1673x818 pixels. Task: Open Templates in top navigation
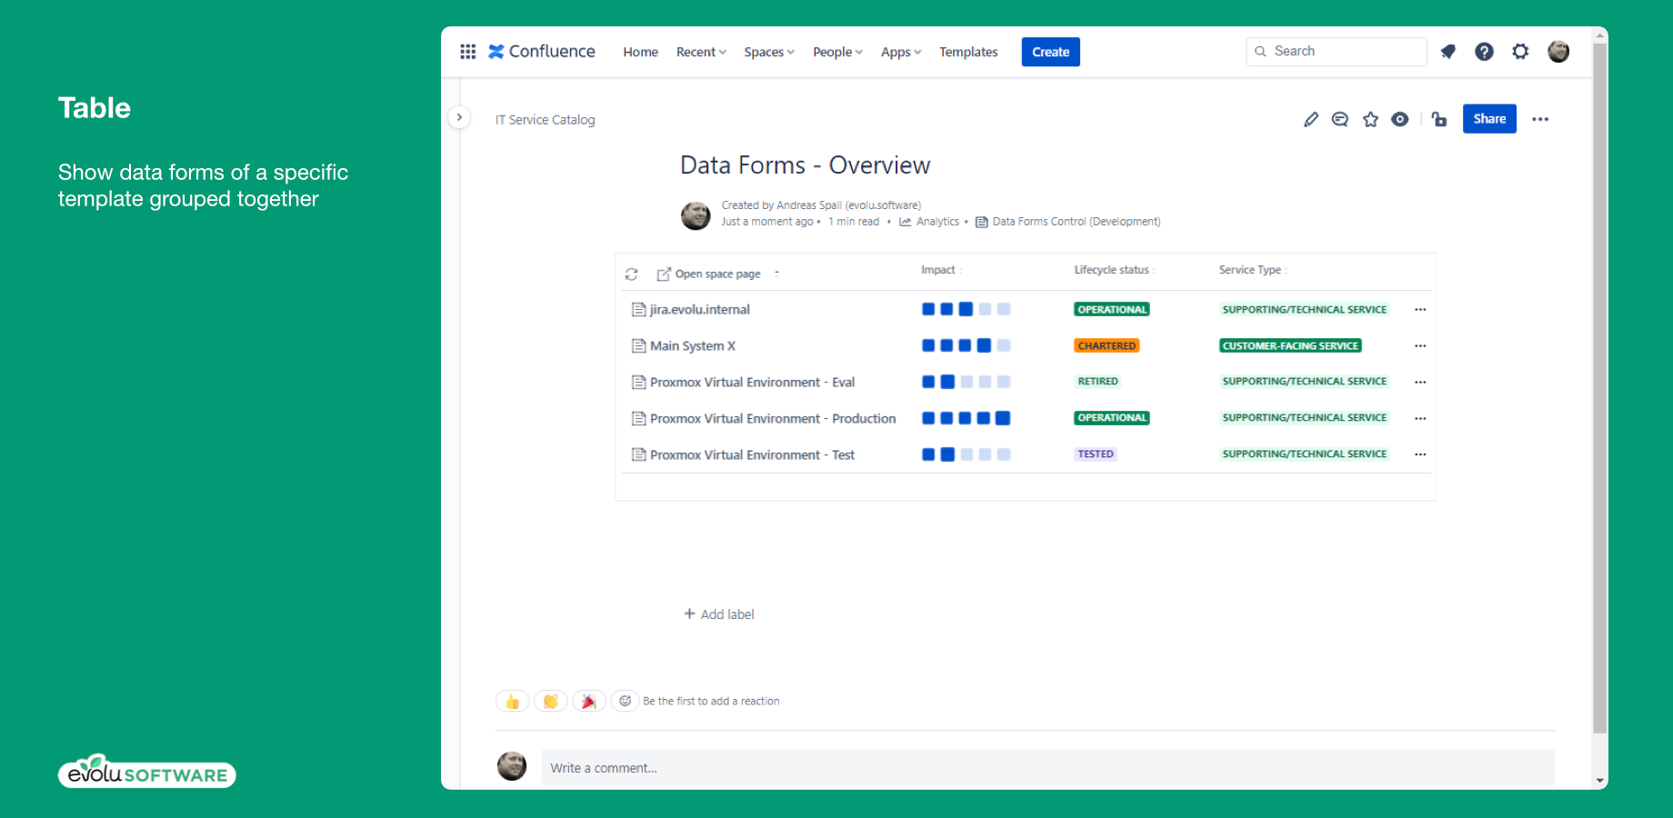click(x=968, y=52)
